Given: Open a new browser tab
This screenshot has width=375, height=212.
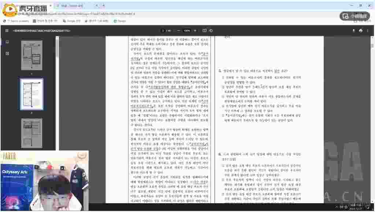Looking at the screenshot, I should click(104, 6).
